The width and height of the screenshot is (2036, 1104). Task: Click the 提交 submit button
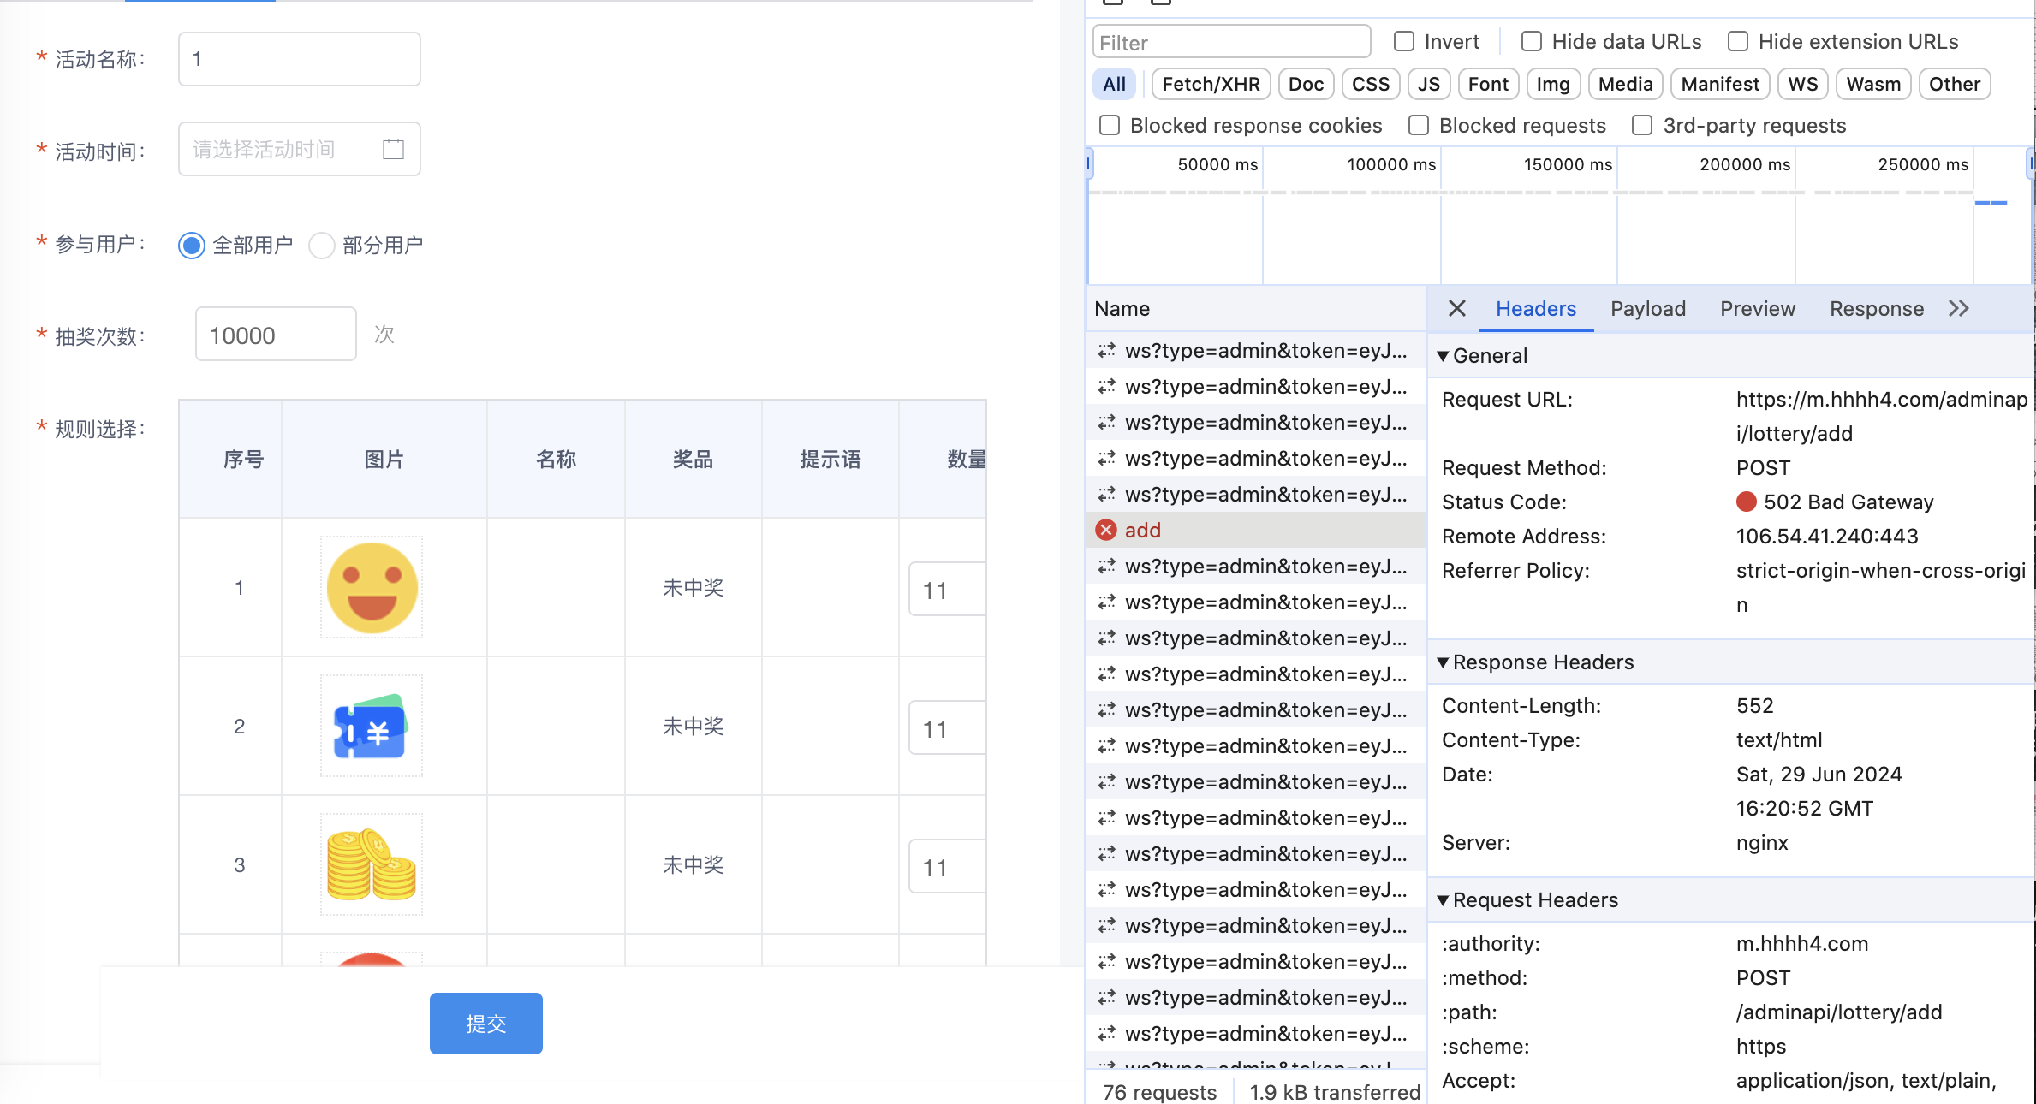(x=486, y=1024)
